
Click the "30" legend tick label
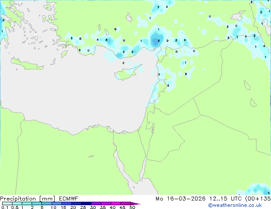click(x=93, y=207)
